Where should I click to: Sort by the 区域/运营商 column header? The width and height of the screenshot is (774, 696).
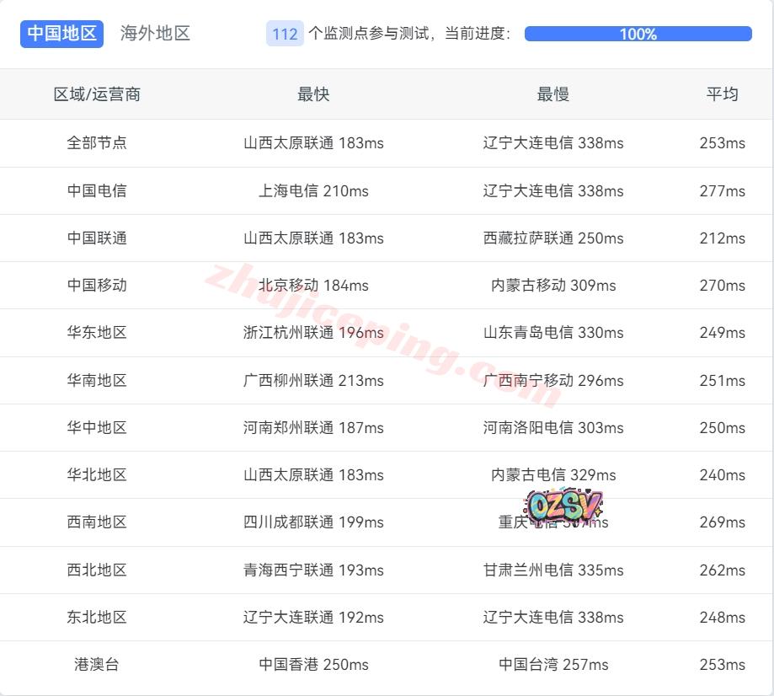tap(97, 94)
